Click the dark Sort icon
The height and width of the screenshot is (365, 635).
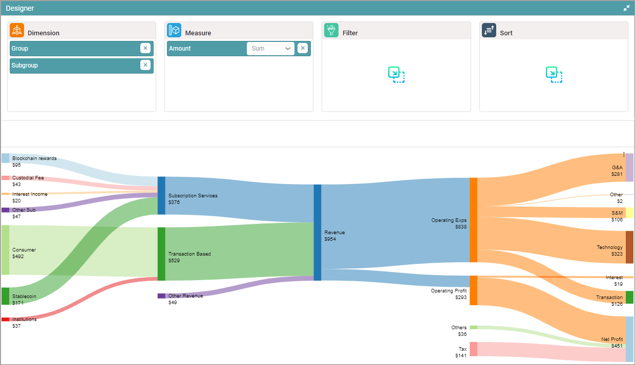(489, 31)
